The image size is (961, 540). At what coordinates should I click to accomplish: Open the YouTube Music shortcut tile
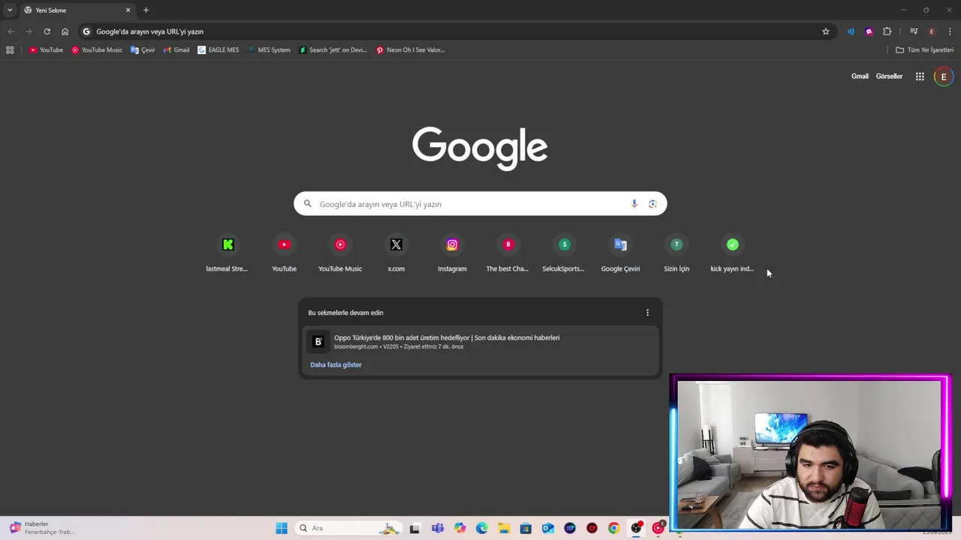point(340,253)
